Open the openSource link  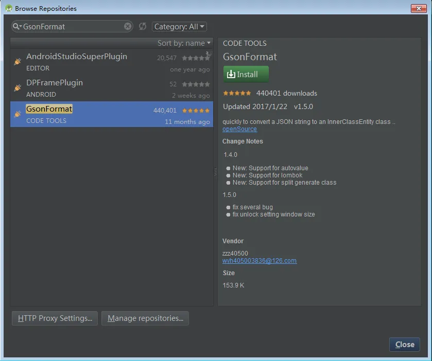pos(240,129)
